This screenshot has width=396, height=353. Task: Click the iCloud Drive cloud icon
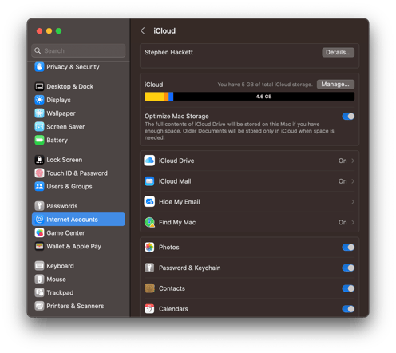(149, 161)
